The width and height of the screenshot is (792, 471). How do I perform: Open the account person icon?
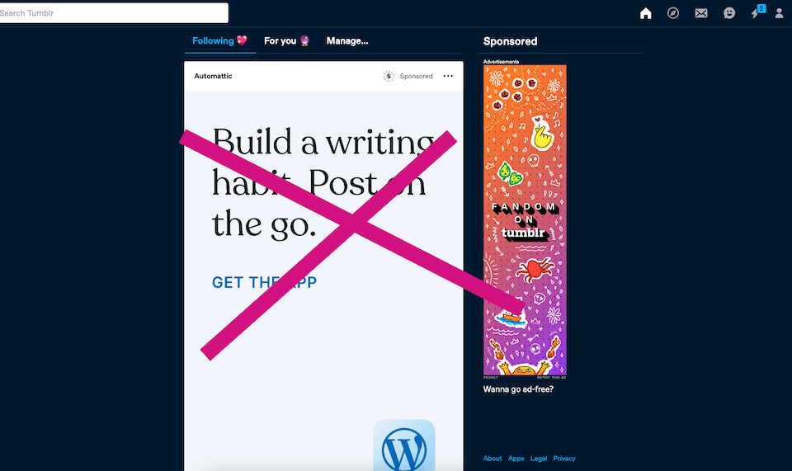(x=780, y=13)
